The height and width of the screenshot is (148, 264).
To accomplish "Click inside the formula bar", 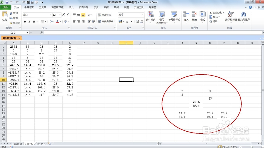I will [x=153, y=33].
